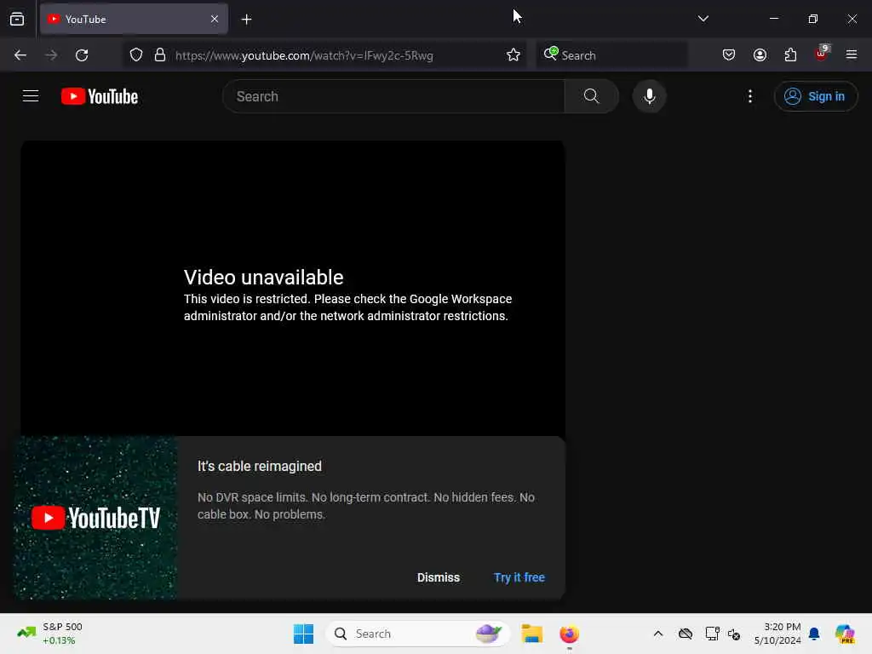Focus the Firefox Search box

(x=611, y=55)
